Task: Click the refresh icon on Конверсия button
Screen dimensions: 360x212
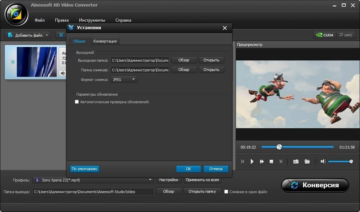Action: pos(294,185)
